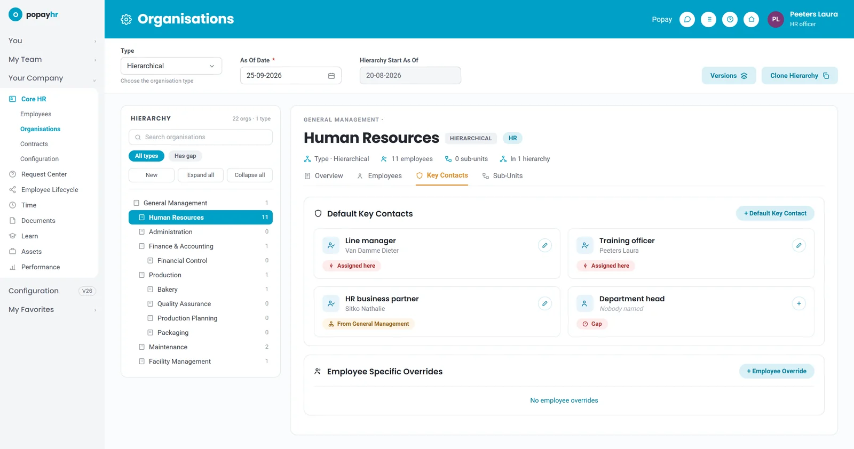The height and width of the screenshot is (449, 854).
Task: Click the Collapse all button
Action: click(250, 175)
